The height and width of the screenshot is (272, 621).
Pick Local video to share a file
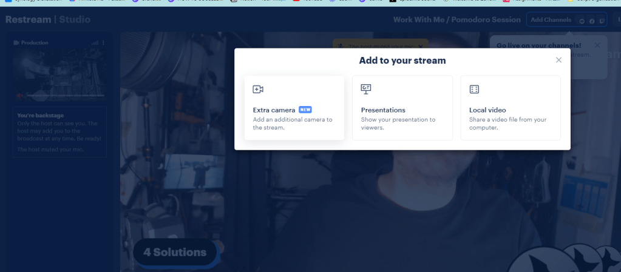511,108
